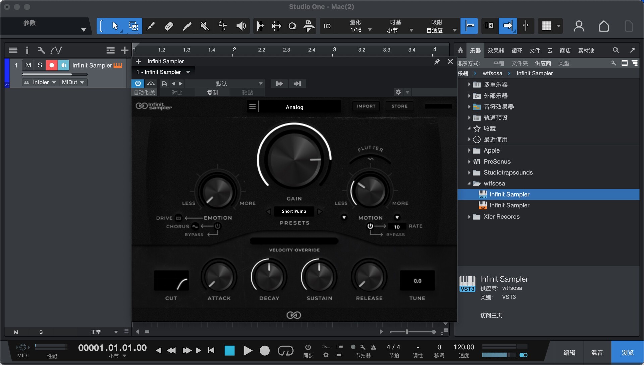The width and height of the screenshot is (644, 365).
Task: Switch to the 效果器 browser tab
Action: tap(496, 50)
